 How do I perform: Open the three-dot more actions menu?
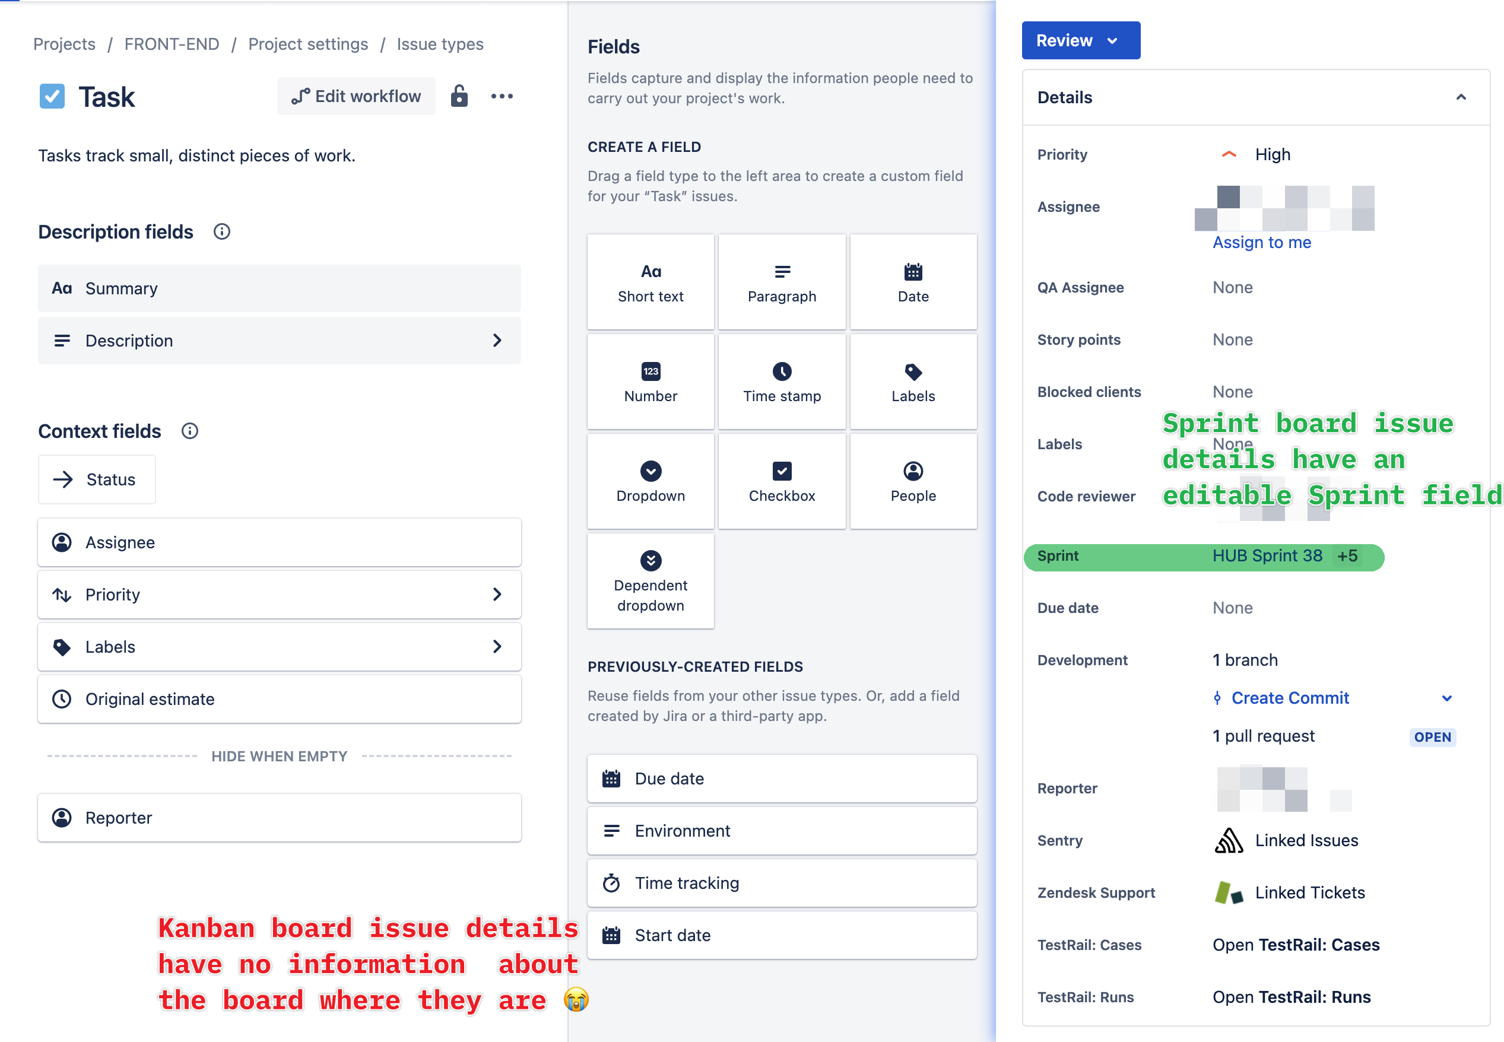pos(502,97)
